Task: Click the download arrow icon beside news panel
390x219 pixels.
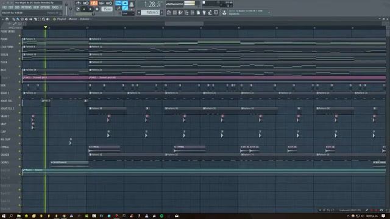Action: [224, 12]
